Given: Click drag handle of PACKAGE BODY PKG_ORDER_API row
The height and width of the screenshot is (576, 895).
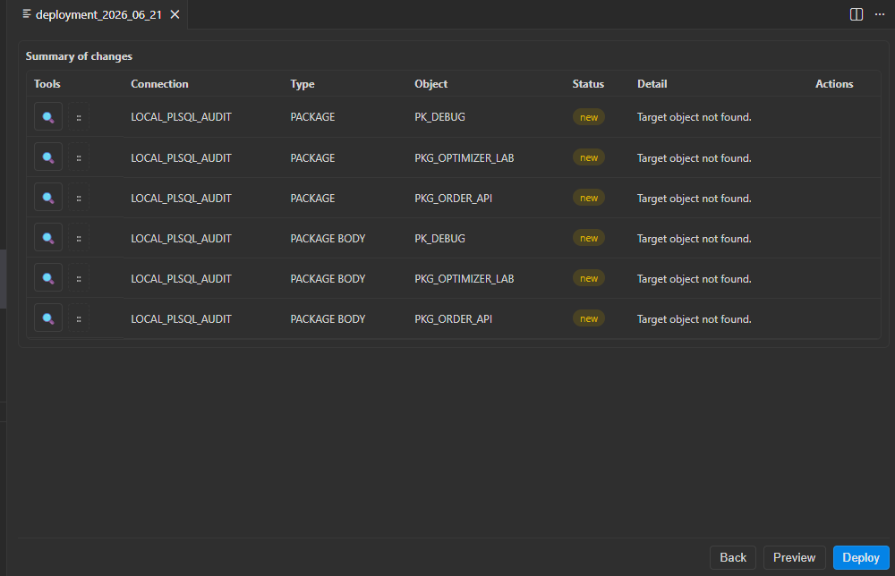Looking at the screenshot, I should pyautogui.click(x=79, y=318).
